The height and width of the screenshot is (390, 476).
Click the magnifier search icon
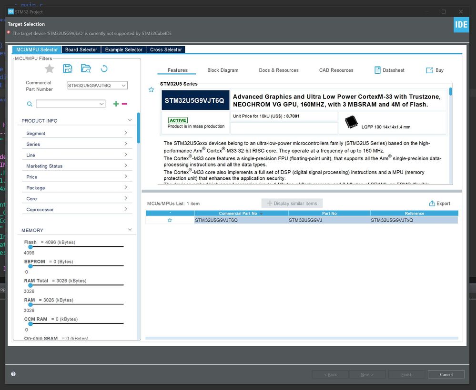click(30, 104)
